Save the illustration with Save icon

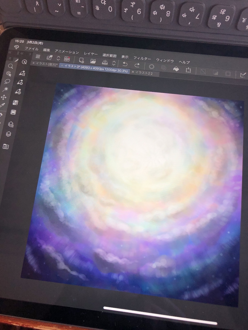click(x=105, y=63)
